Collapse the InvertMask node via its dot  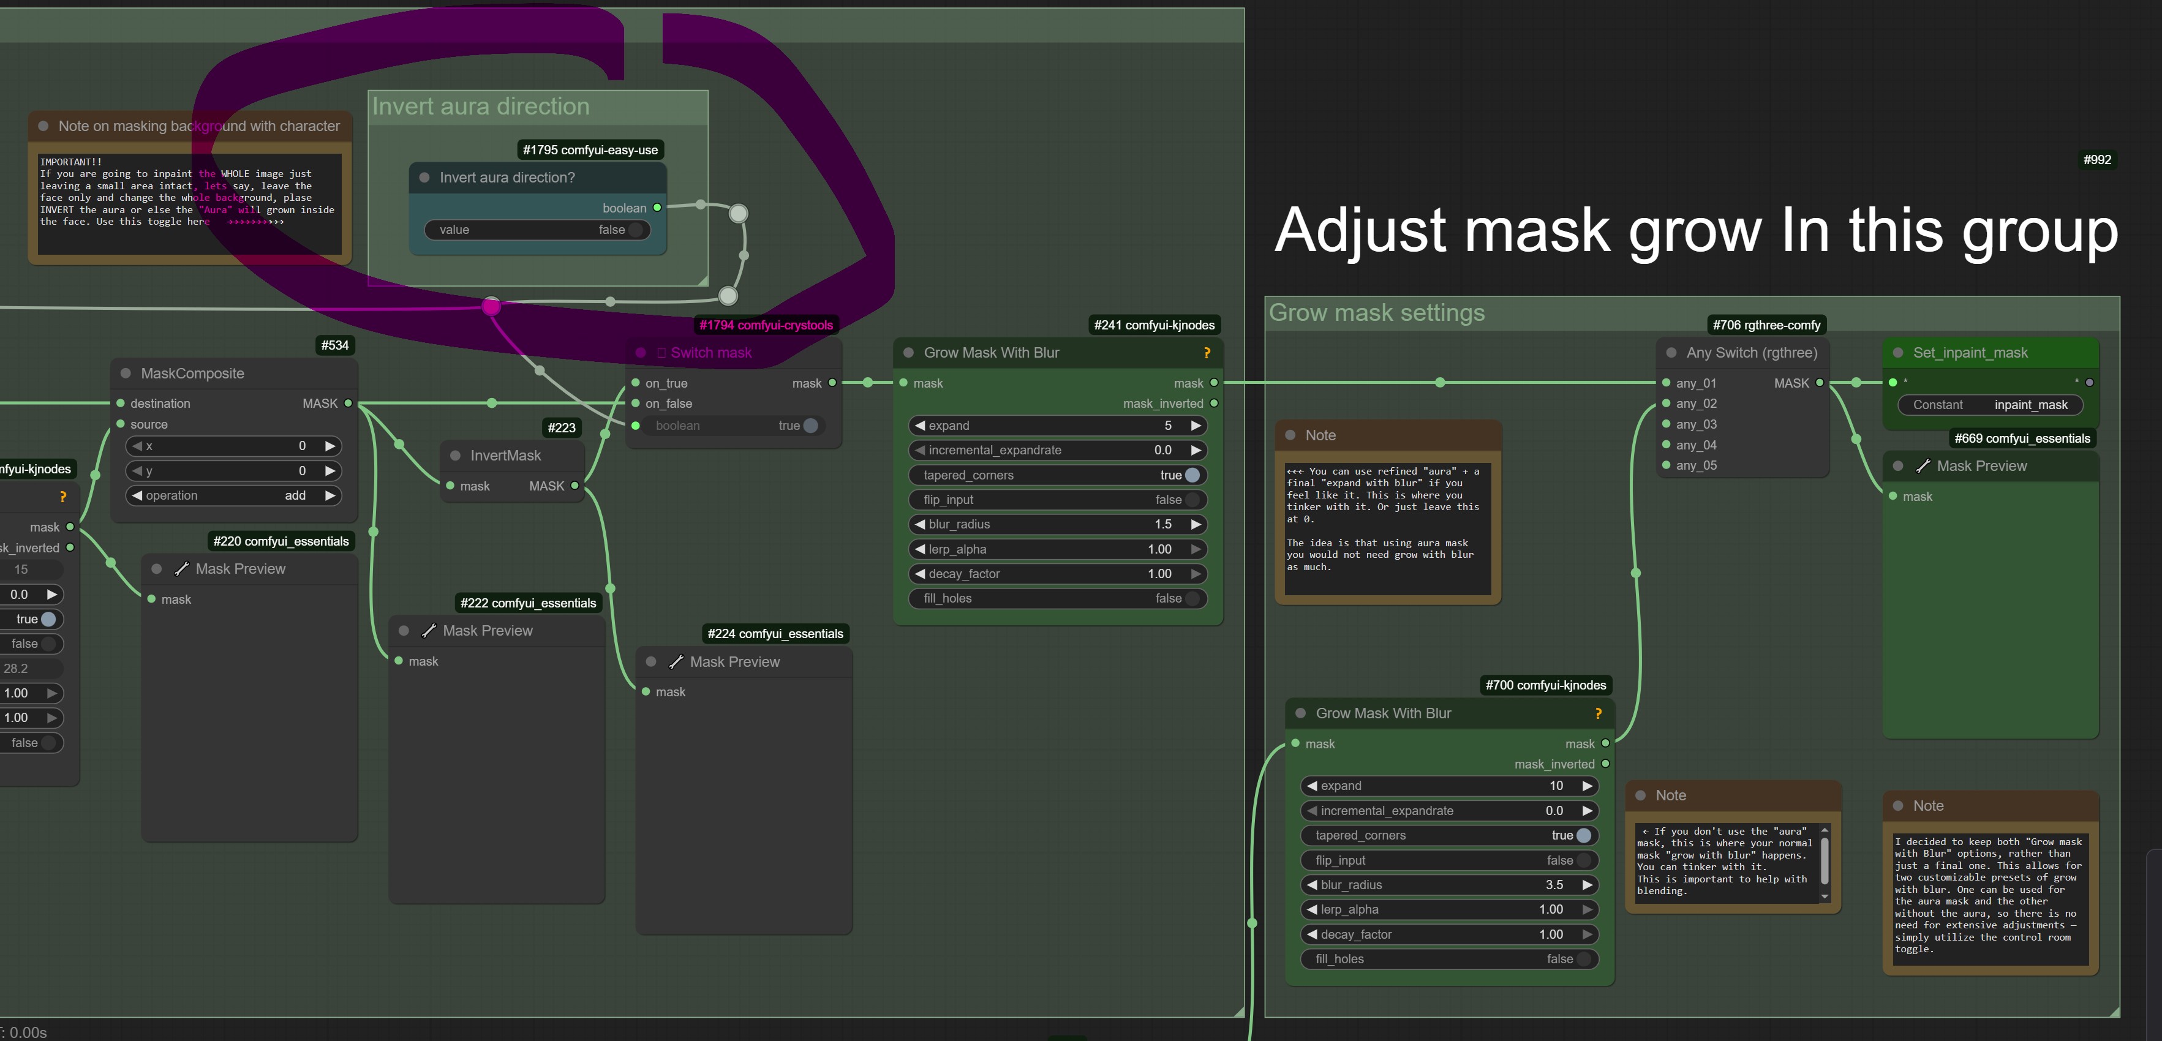coord(456,456)
